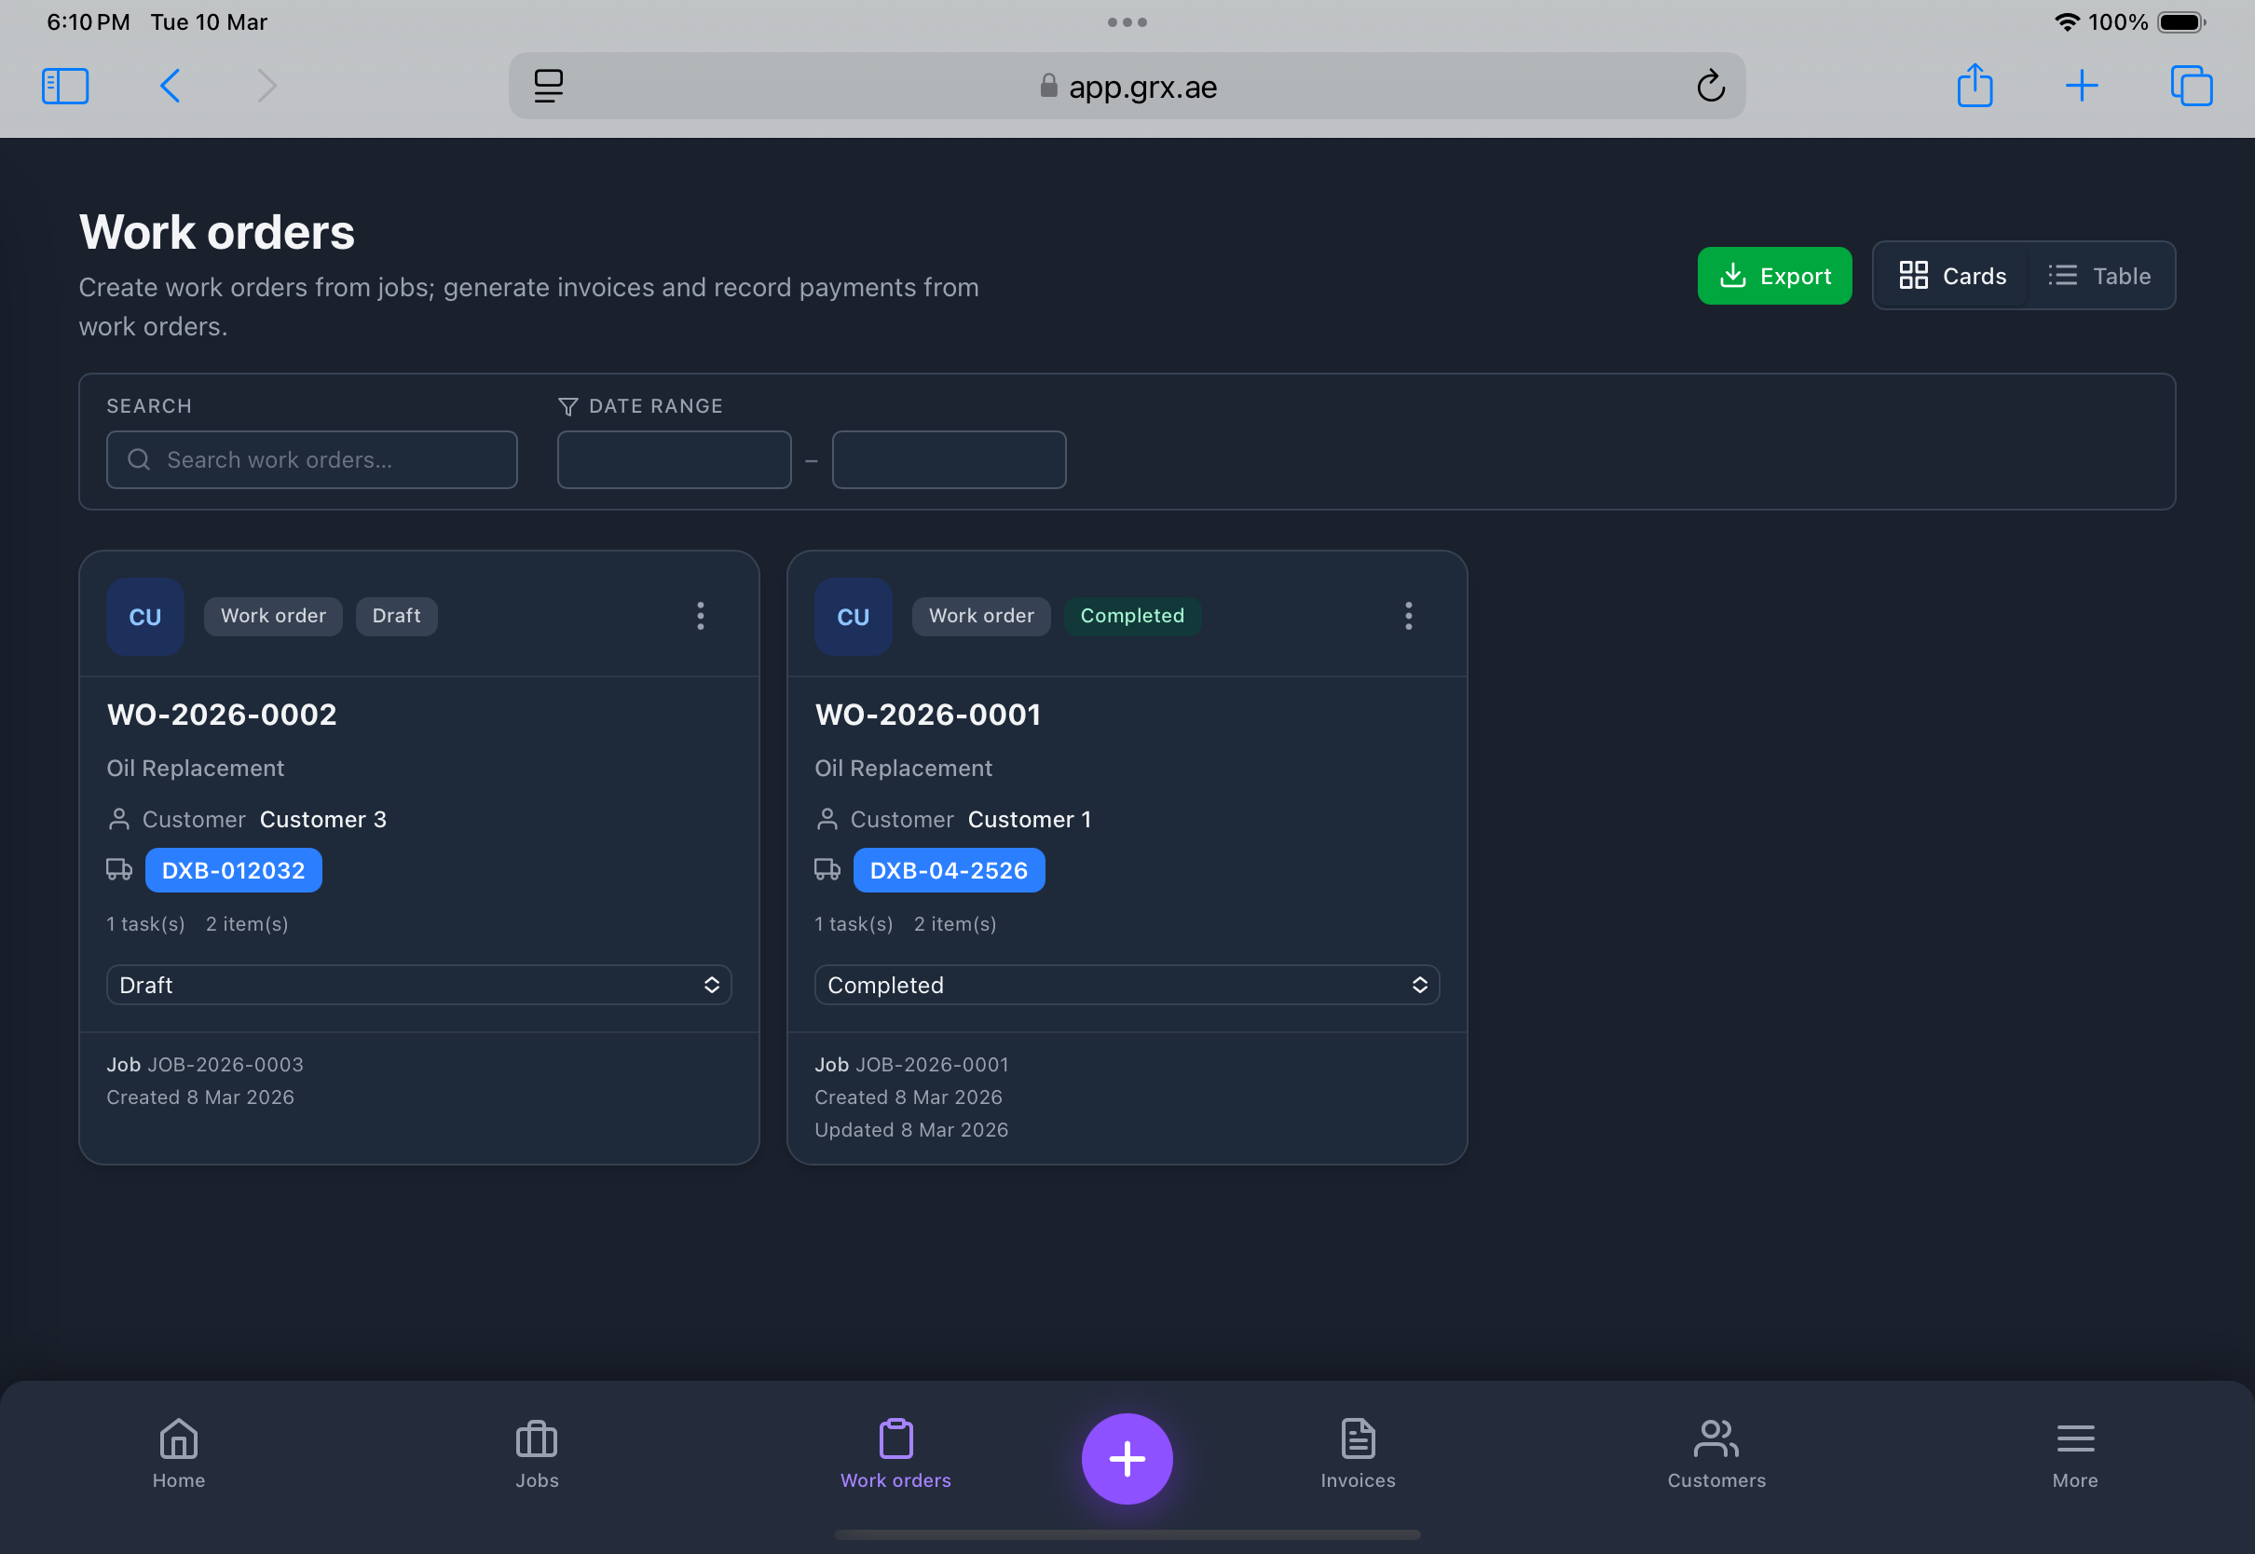The image size is (2255, 1554).
Task: Tap the Home icon in bottom navigation
Action: point(178,1458)
